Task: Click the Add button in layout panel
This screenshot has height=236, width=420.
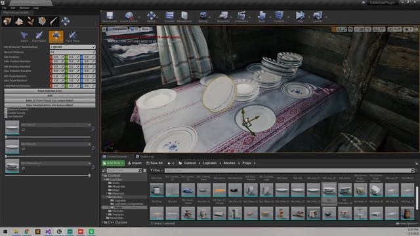Action: tap(50, 96)
